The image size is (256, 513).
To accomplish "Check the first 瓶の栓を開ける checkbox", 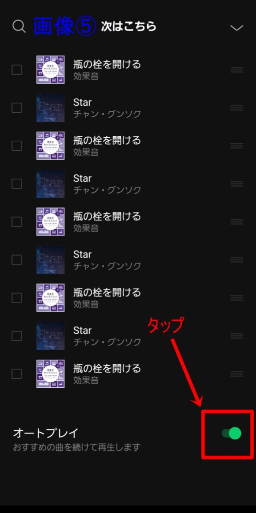I will (16, 70).
